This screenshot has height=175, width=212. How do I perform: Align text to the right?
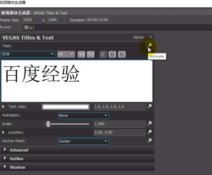click(122, 54)
